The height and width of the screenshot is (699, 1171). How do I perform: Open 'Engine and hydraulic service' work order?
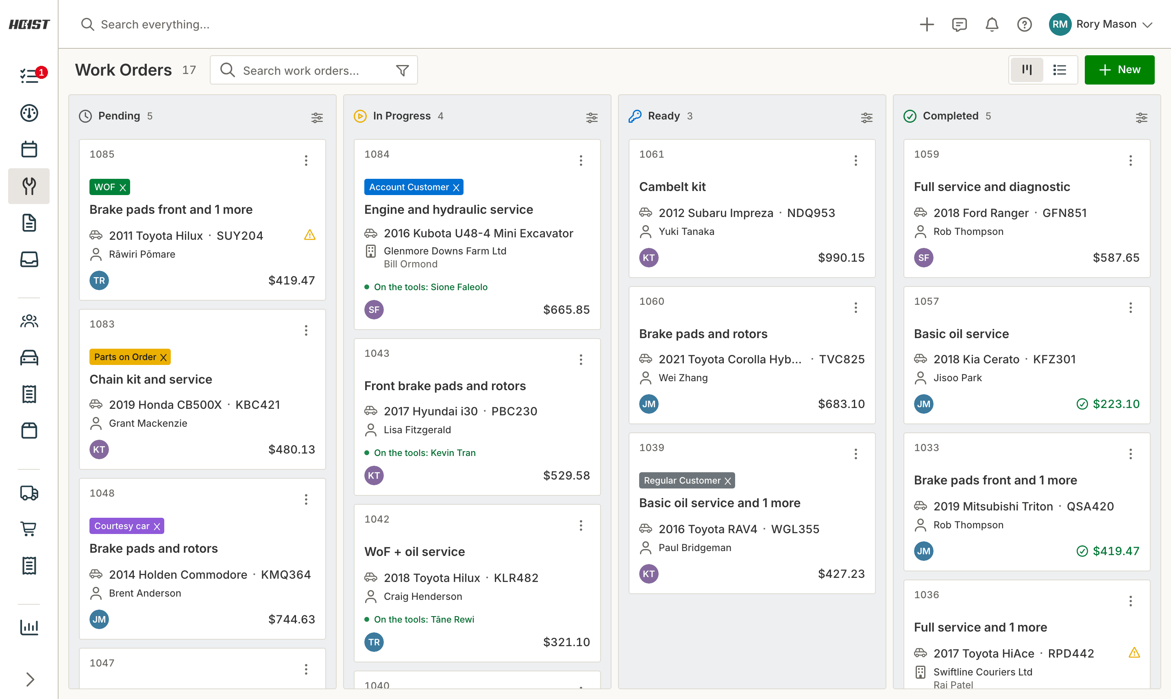[448, 210]
